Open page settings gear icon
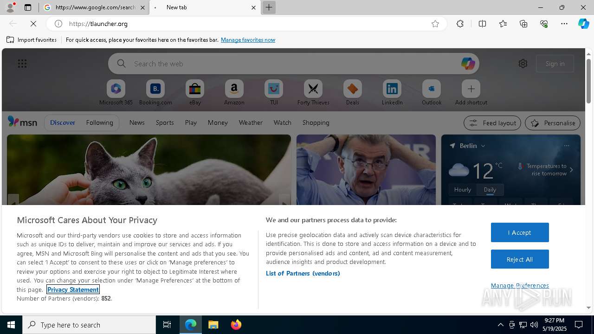 (523, 64)
